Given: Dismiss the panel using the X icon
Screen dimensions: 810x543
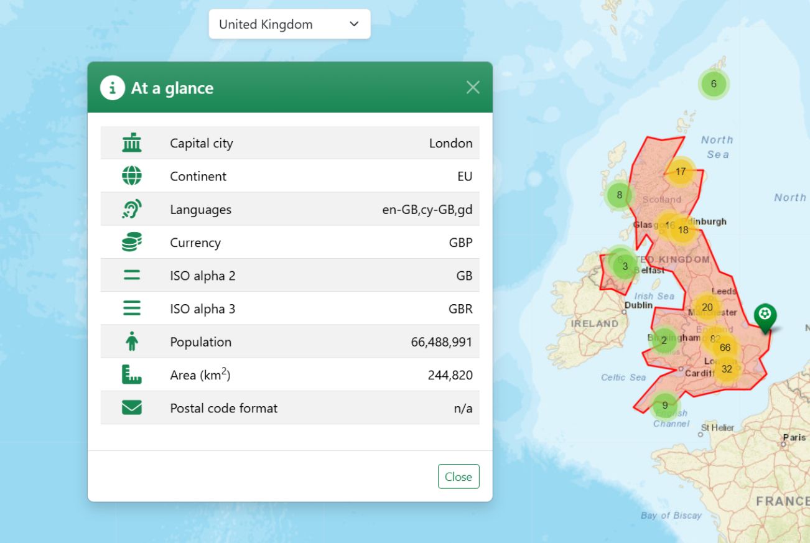Looking at the screenshot, I should click(473, 87).
